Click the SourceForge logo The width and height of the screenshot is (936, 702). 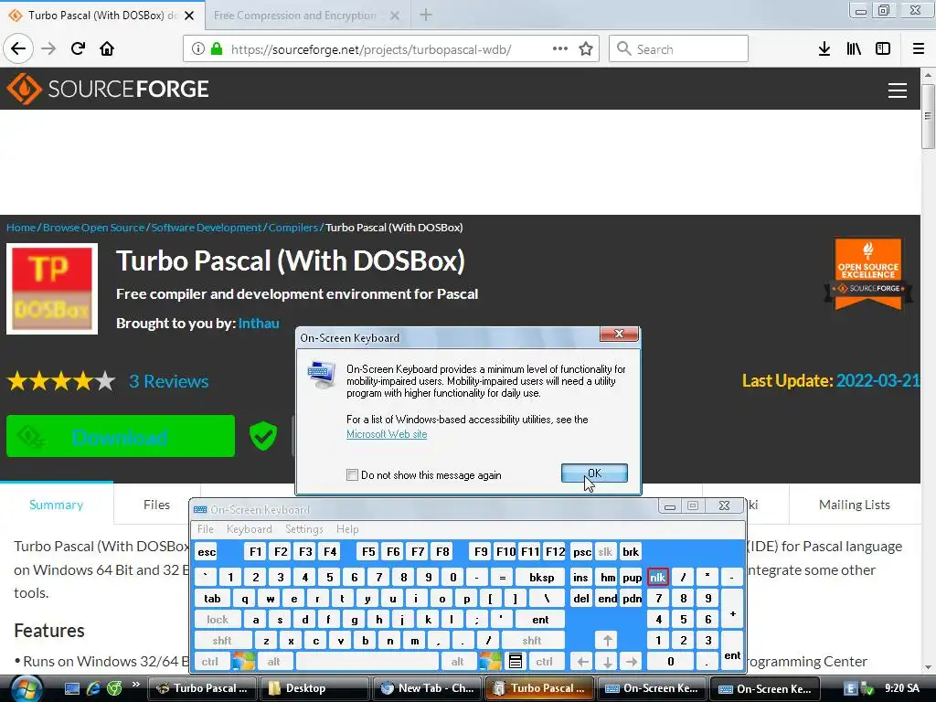coord(108,89)
